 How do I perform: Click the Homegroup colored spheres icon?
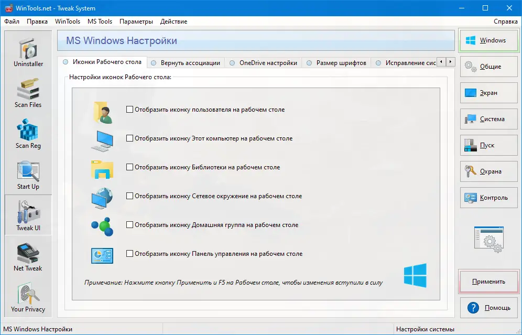coord(102,226)
